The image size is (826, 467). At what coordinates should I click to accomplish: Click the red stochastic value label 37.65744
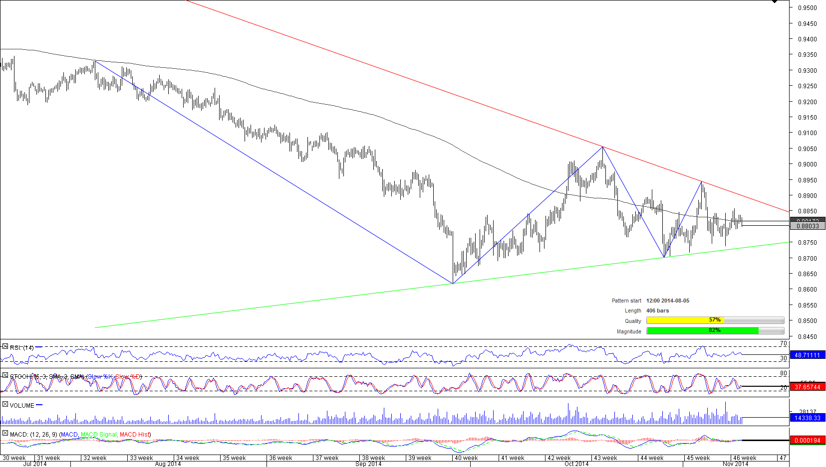coord(808,387)
